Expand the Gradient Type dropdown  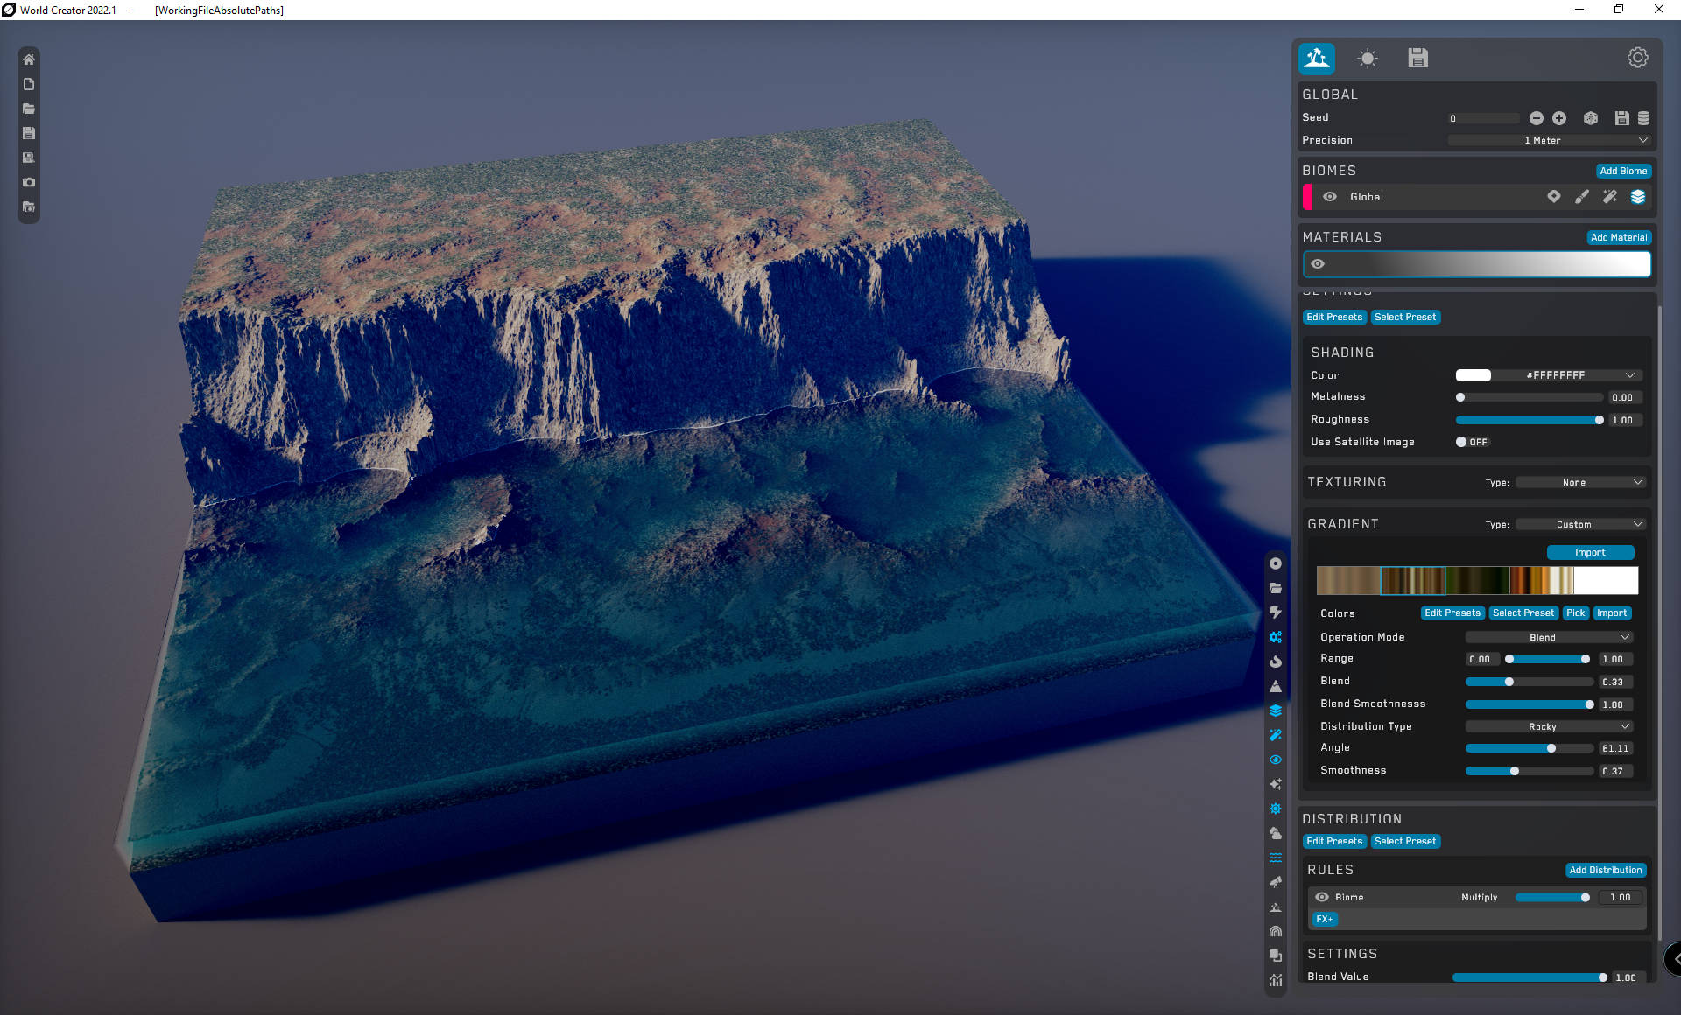[1580, 524]
